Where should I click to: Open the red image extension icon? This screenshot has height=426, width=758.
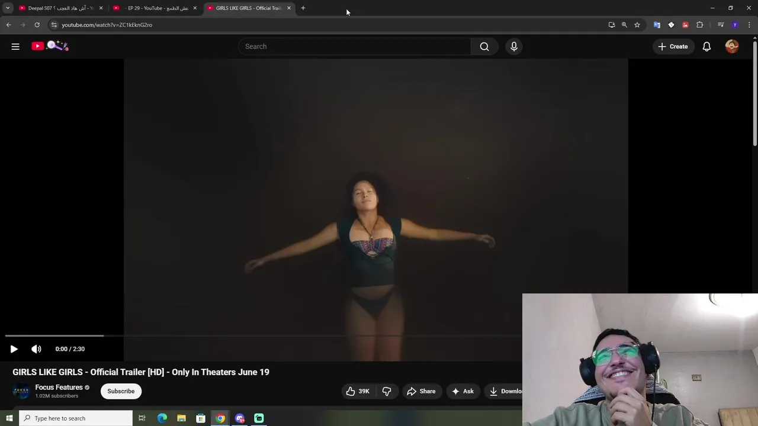(x=685, y=25)
